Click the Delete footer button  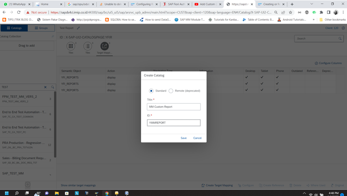295,185
